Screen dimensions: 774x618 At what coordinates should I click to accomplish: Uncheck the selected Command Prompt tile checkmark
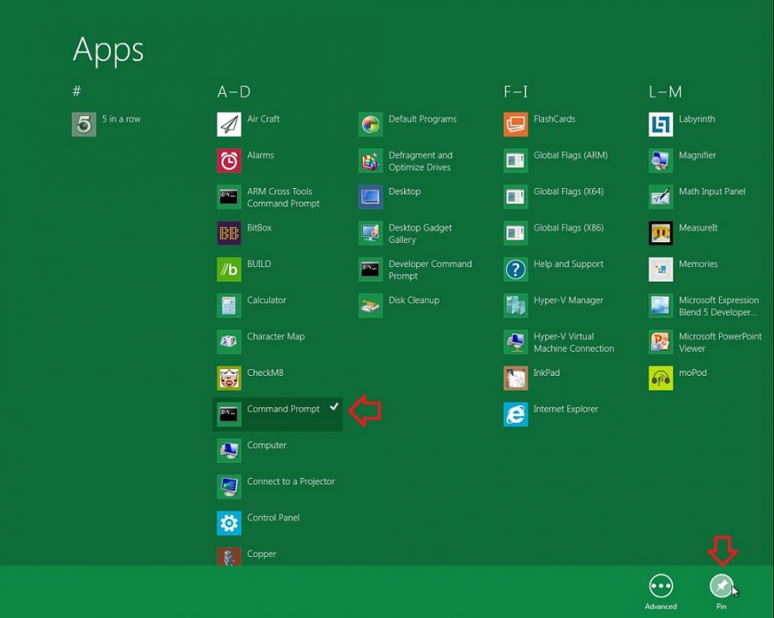pos(334,407)
